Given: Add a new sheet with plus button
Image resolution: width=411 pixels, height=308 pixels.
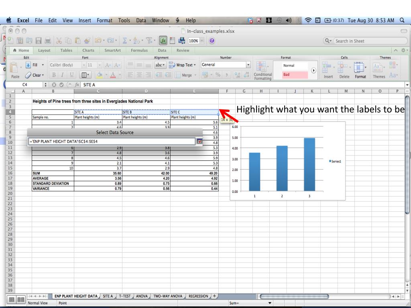Looking at the screenshot, I should point(214,296).
